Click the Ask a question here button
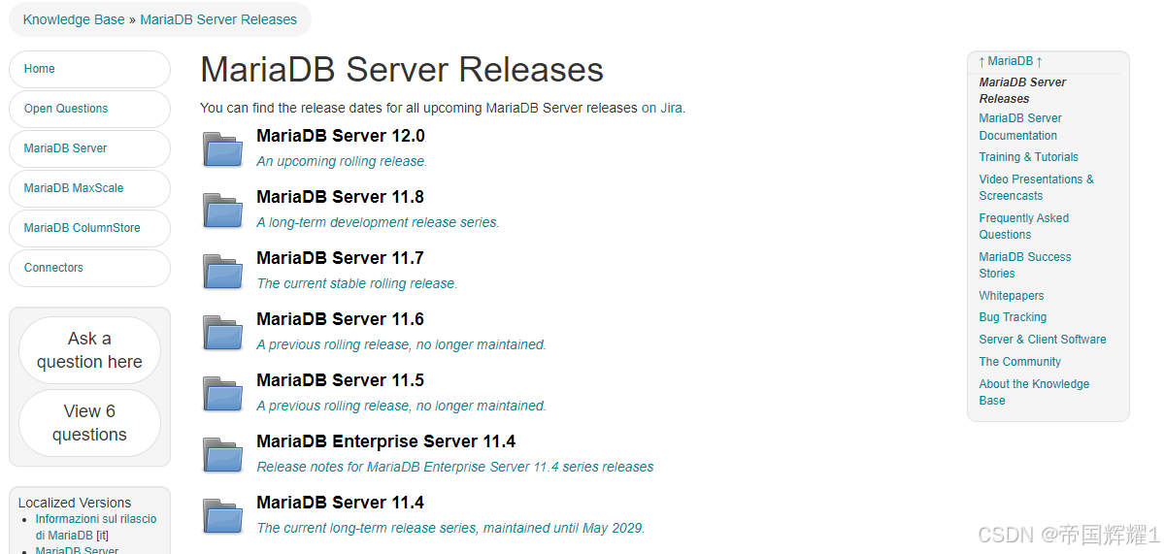The width and height of the screenshot is (1164, 554). (90, 350)
